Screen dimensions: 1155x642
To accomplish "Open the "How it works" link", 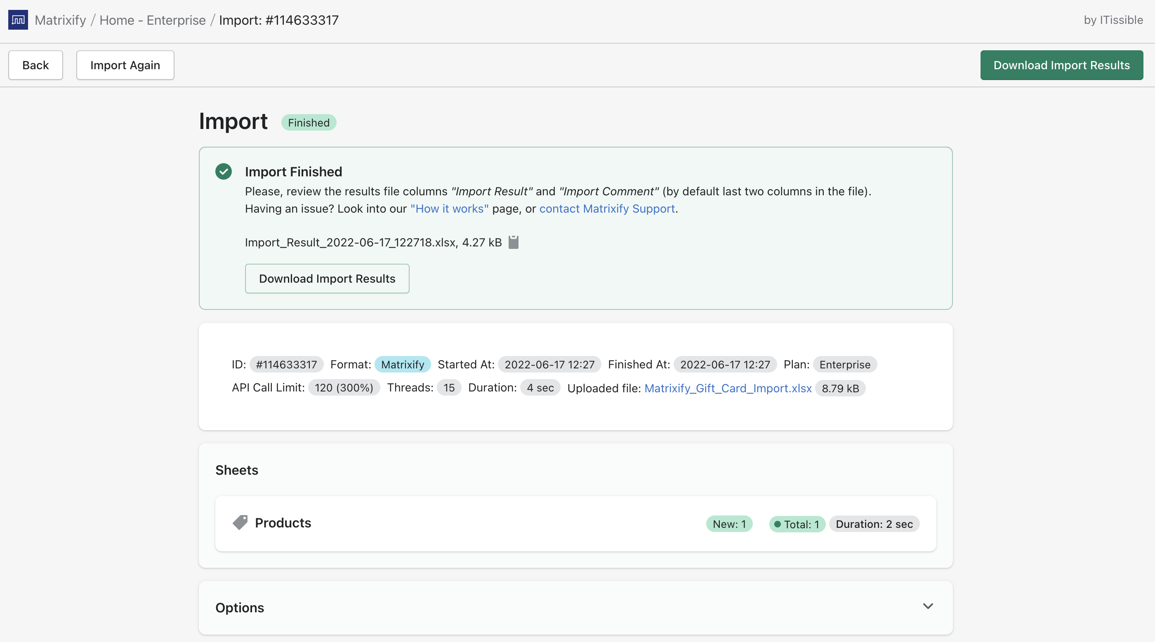I will click(x=449, y=209).
